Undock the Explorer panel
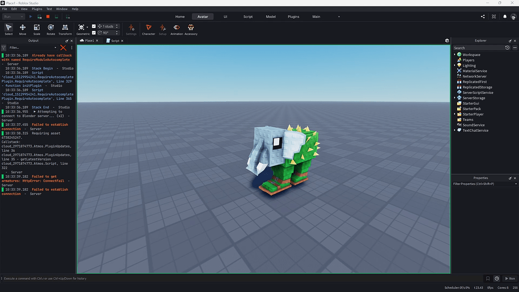The image size is (519, 292). tap(510, 41)
